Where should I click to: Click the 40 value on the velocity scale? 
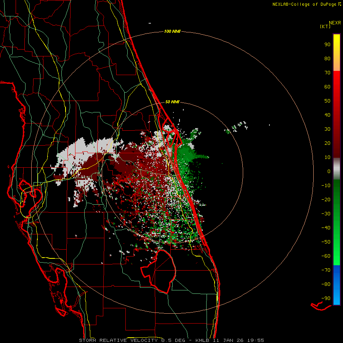(327, 115)
